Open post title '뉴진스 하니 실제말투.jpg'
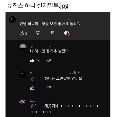 (38, 6)
